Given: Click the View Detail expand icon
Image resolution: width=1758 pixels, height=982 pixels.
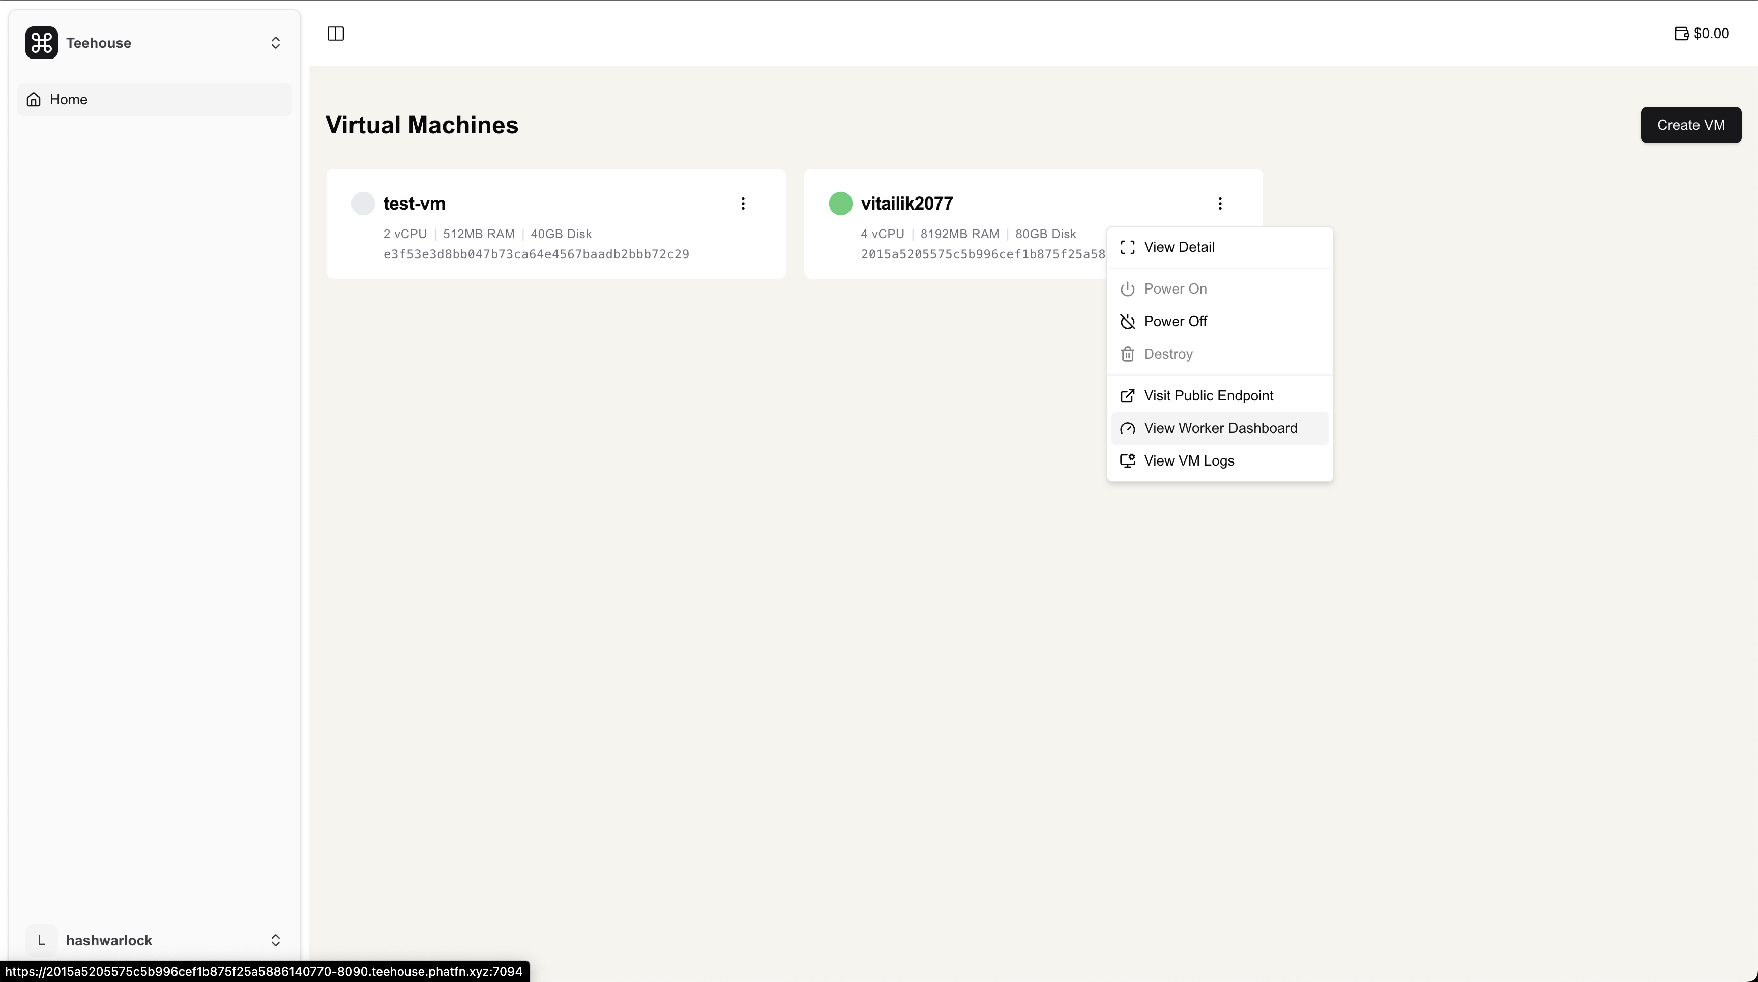Looking at the screenshot, I should [x=1127, y=247].
